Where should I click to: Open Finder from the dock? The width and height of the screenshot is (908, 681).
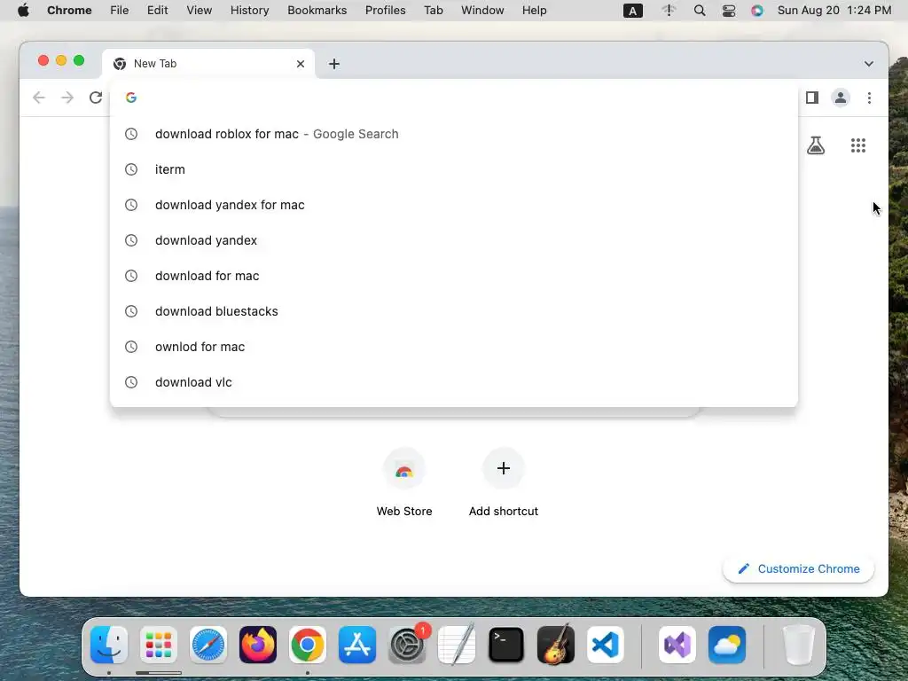click(109, 645)
